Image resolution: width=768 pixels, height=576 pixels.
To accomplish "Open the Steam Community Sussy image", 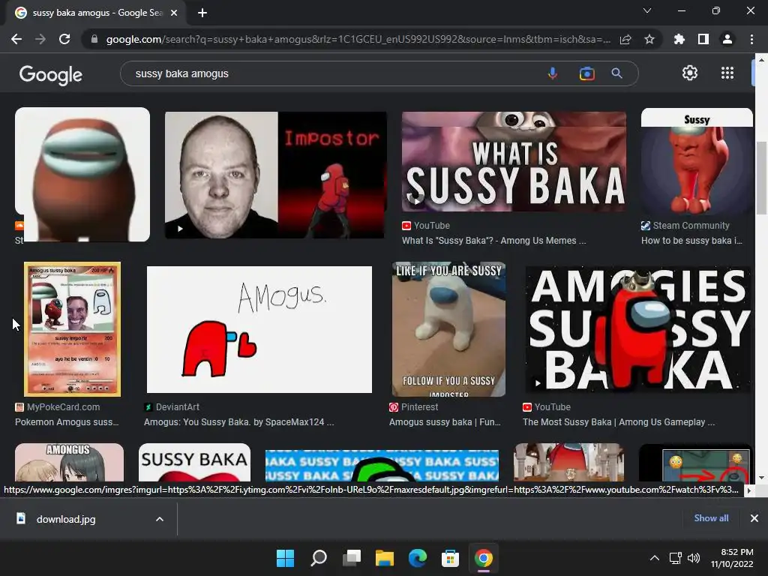I will coord(697,162).
